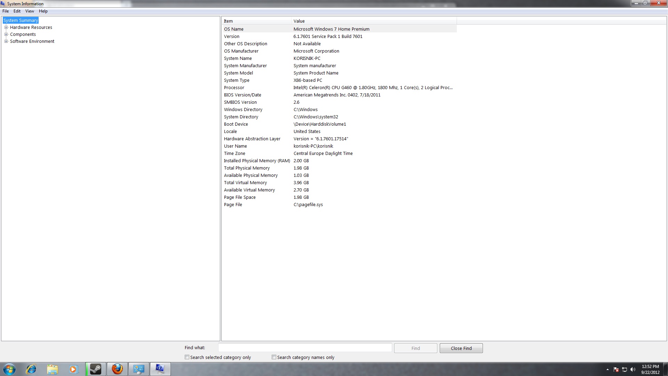
Task: Expand the Components tree node
Action: pyautogui.click(x=6, y=34)
